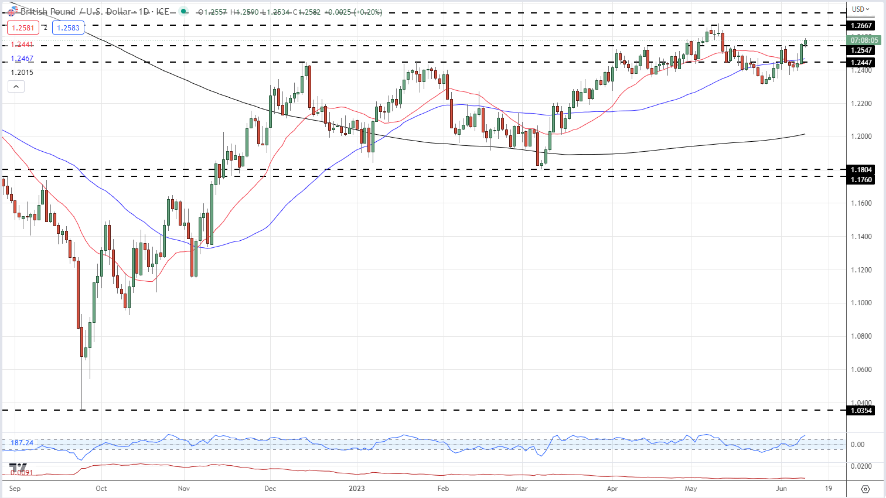This screenshot has width=886, height=498.
Task: Select the 1.2447 price level label
Action: pos(861,62)
